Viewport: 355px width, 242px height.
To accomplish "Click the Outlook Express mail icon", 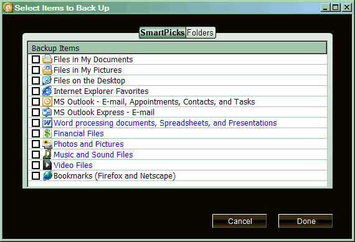I will (47, 112).
